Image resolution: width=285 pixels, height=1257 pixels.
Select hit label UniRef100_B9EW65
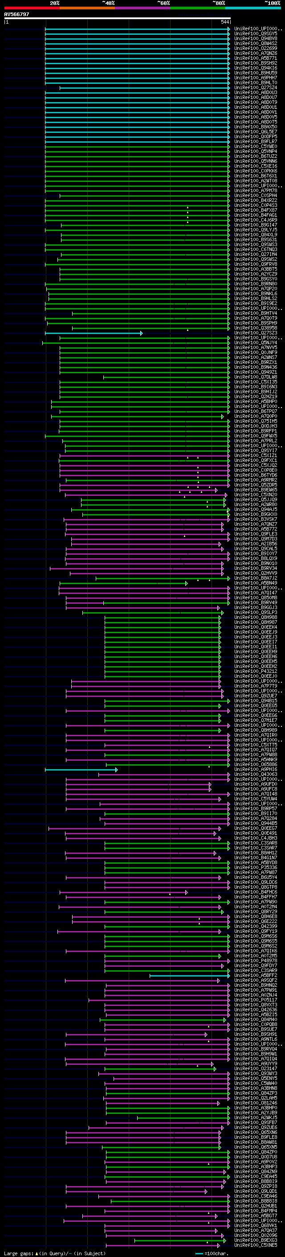[x=255, y=490]
